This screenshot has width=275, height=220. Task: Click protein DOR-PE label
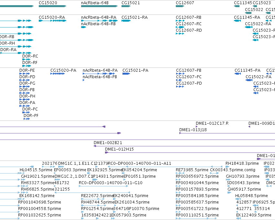point(27,70)
